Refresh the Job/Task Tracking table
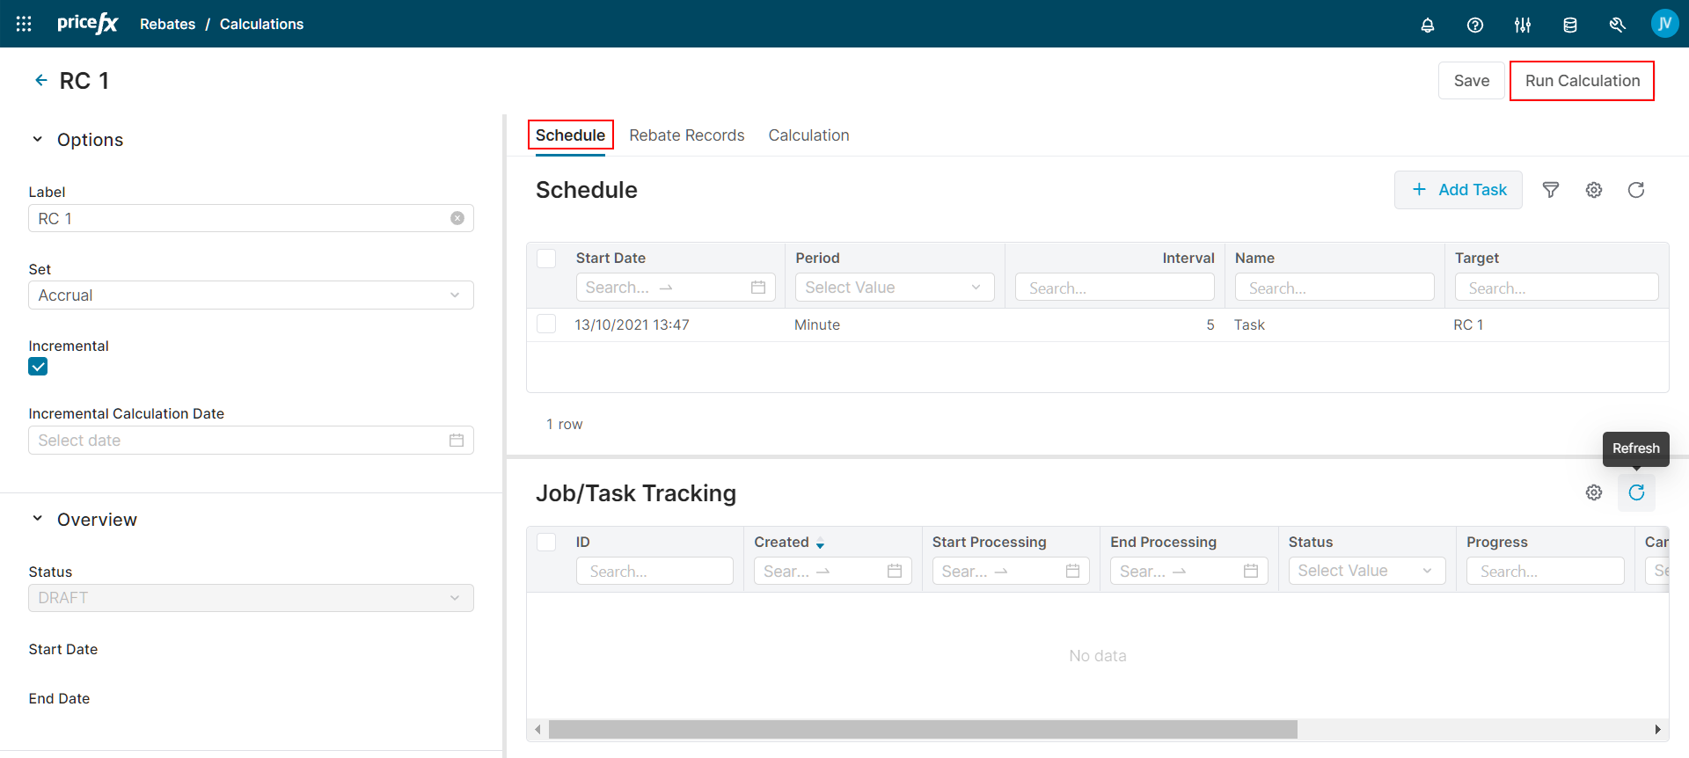Image resolution: width=1689 pixels, height=758 pixels. point(1635,492)
